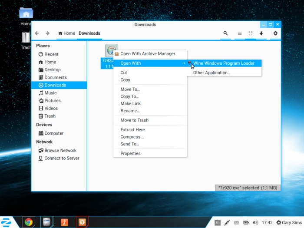Screen dimensions: 304x228
Task: Switch to grid view icon
Action: pyautogui.click(x=250, y=33)
